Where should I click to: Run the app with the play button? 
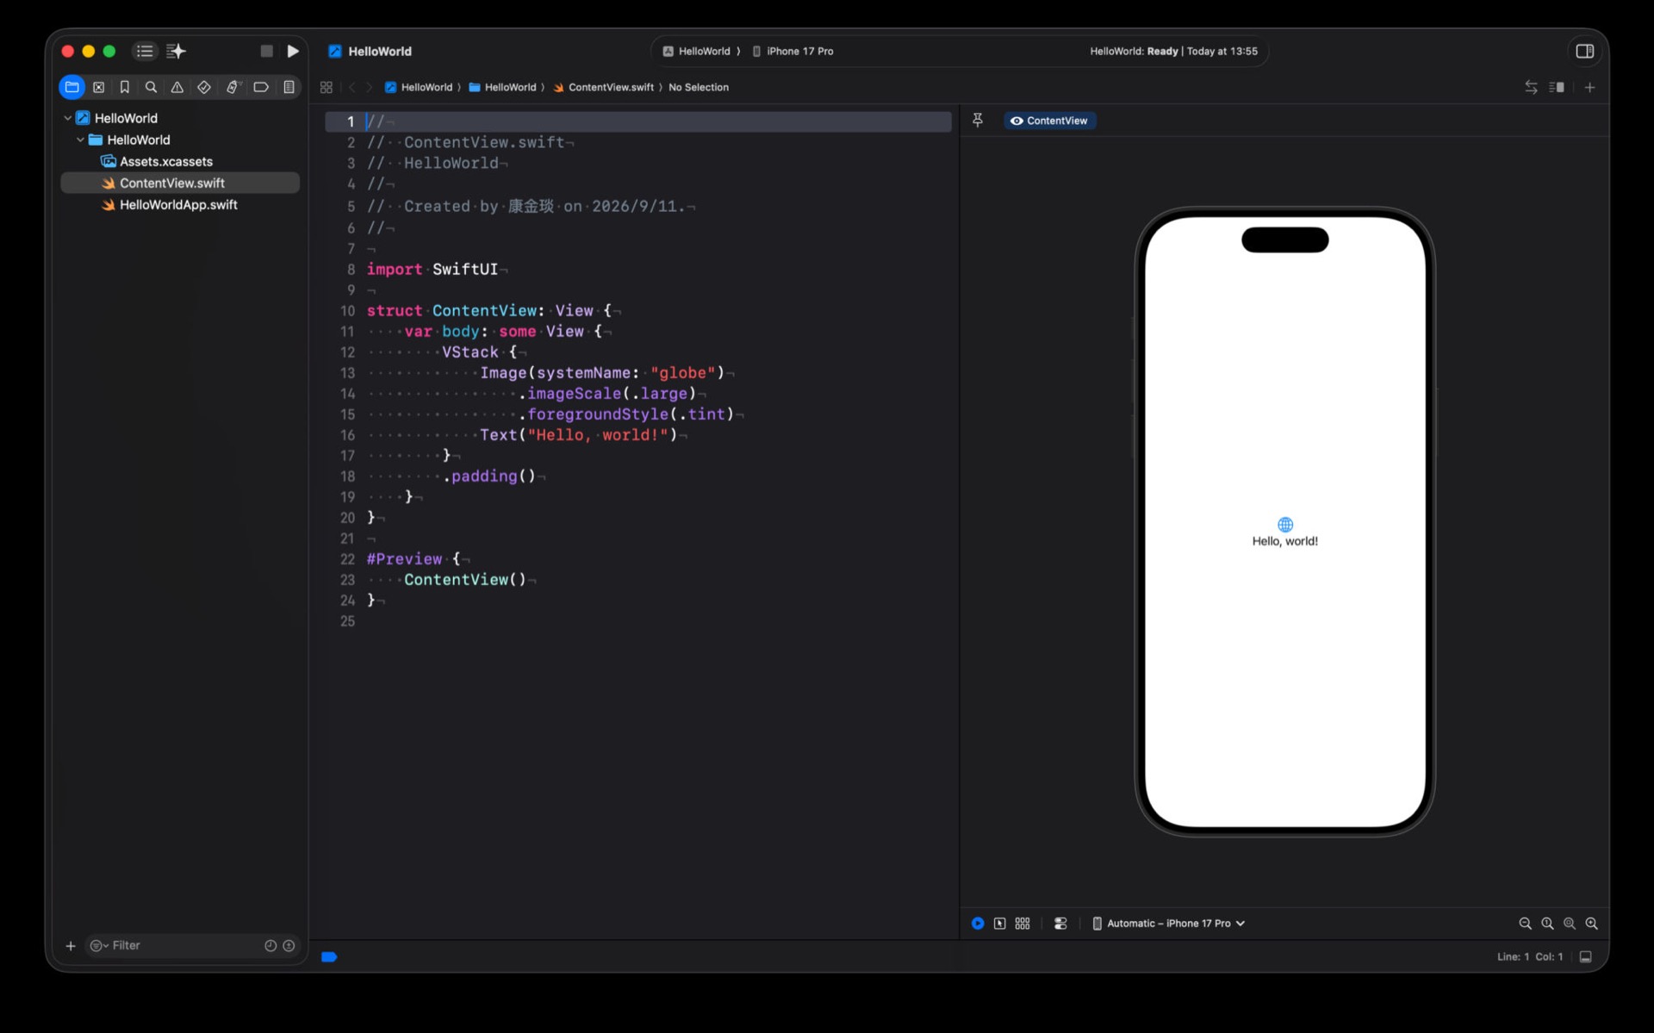click(x=293, y=52)
